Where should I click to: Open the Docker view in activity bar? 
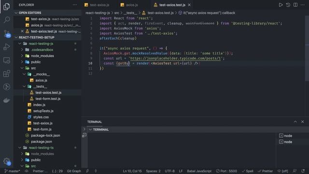coord(6,101)
